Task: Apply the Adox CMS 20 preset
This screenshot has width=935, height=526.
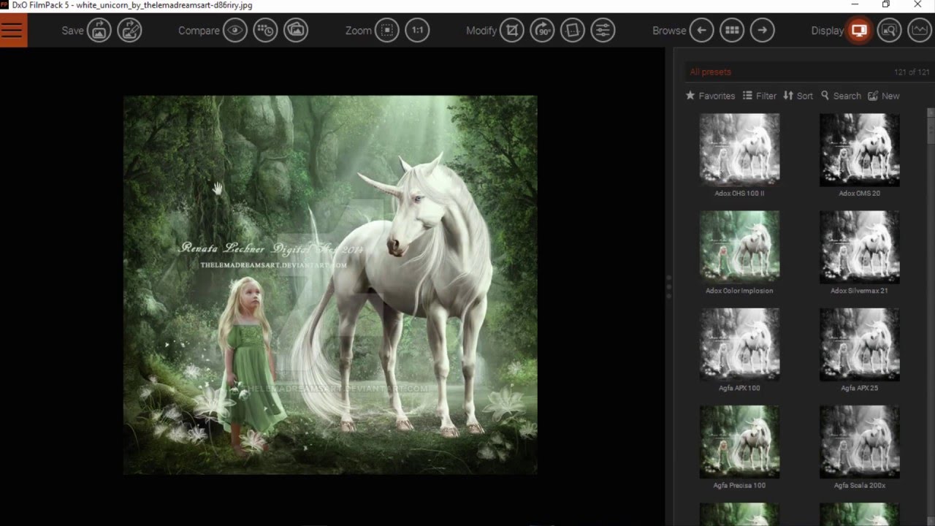Action: (859, 155)
